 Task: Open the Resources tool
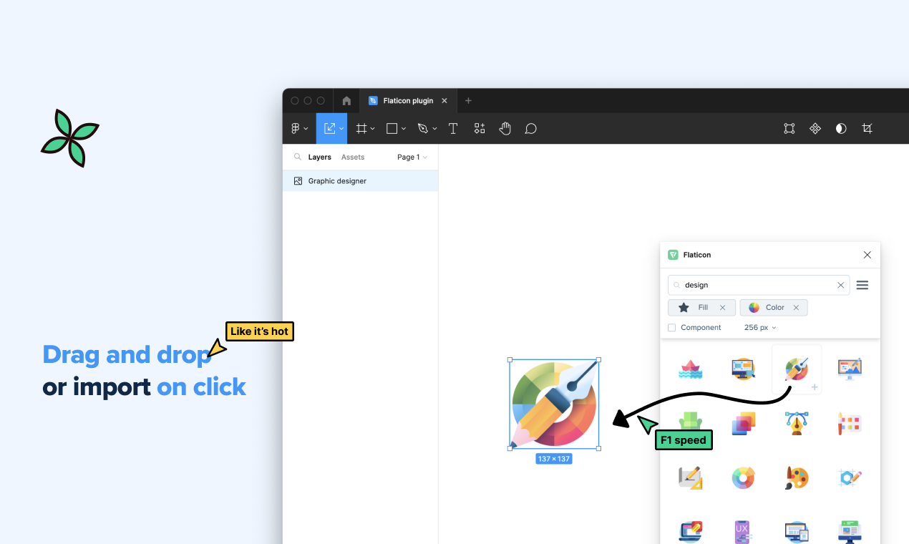(x=480, y=129)
